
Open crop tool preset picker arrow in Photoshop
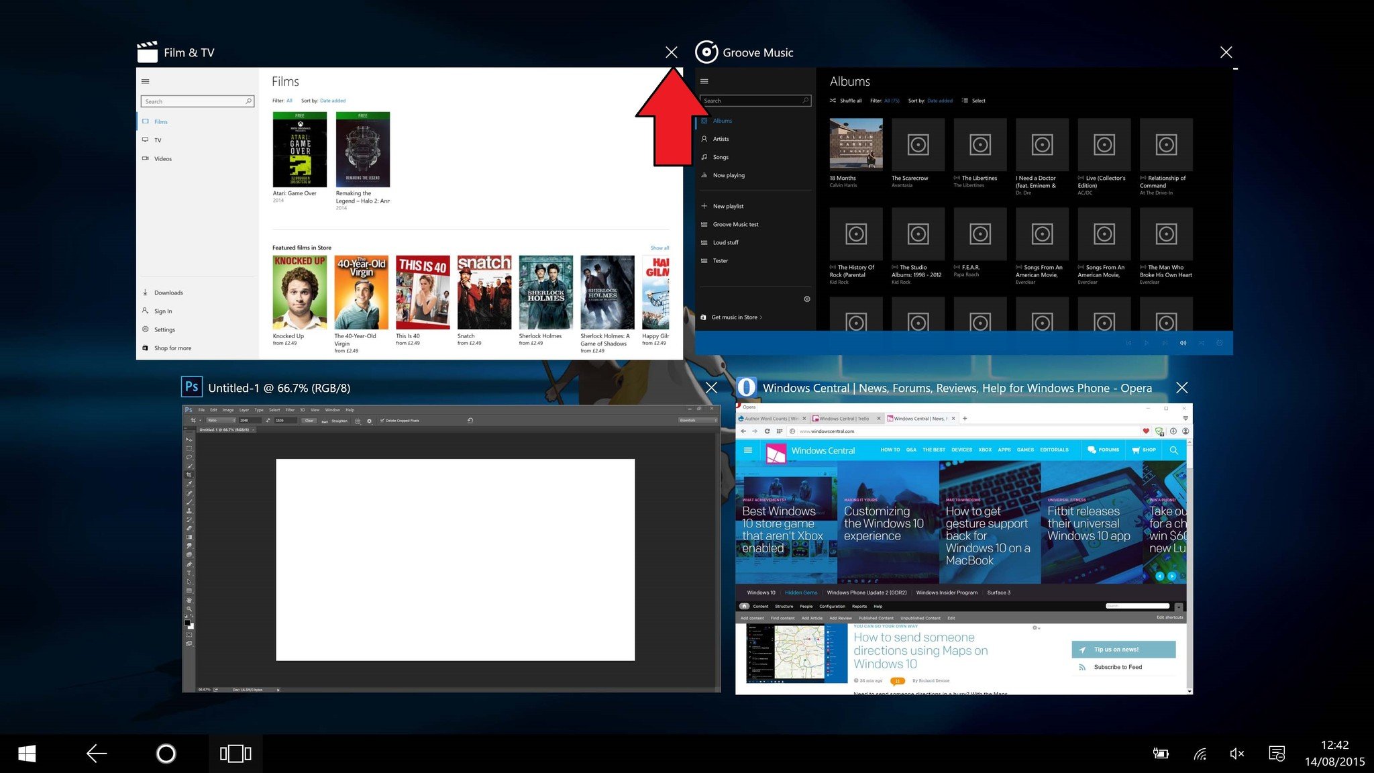click(199, 421)
